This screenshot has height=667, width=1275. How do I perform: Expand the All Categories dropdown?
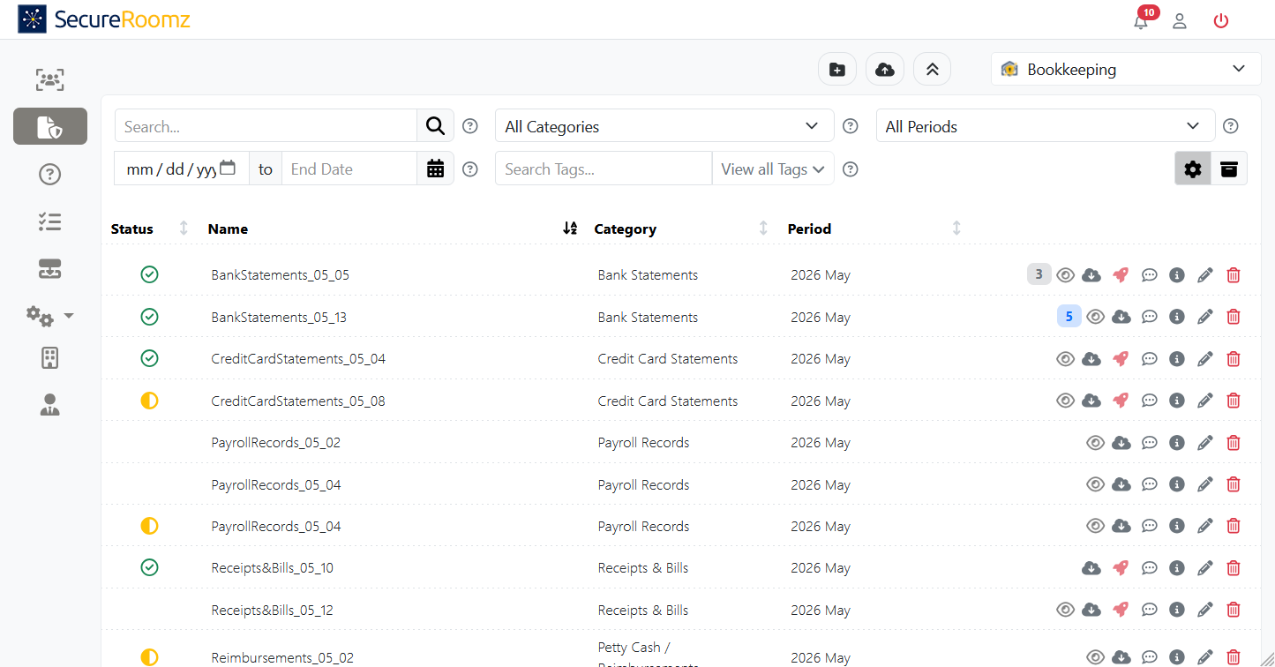coord(664,126)
